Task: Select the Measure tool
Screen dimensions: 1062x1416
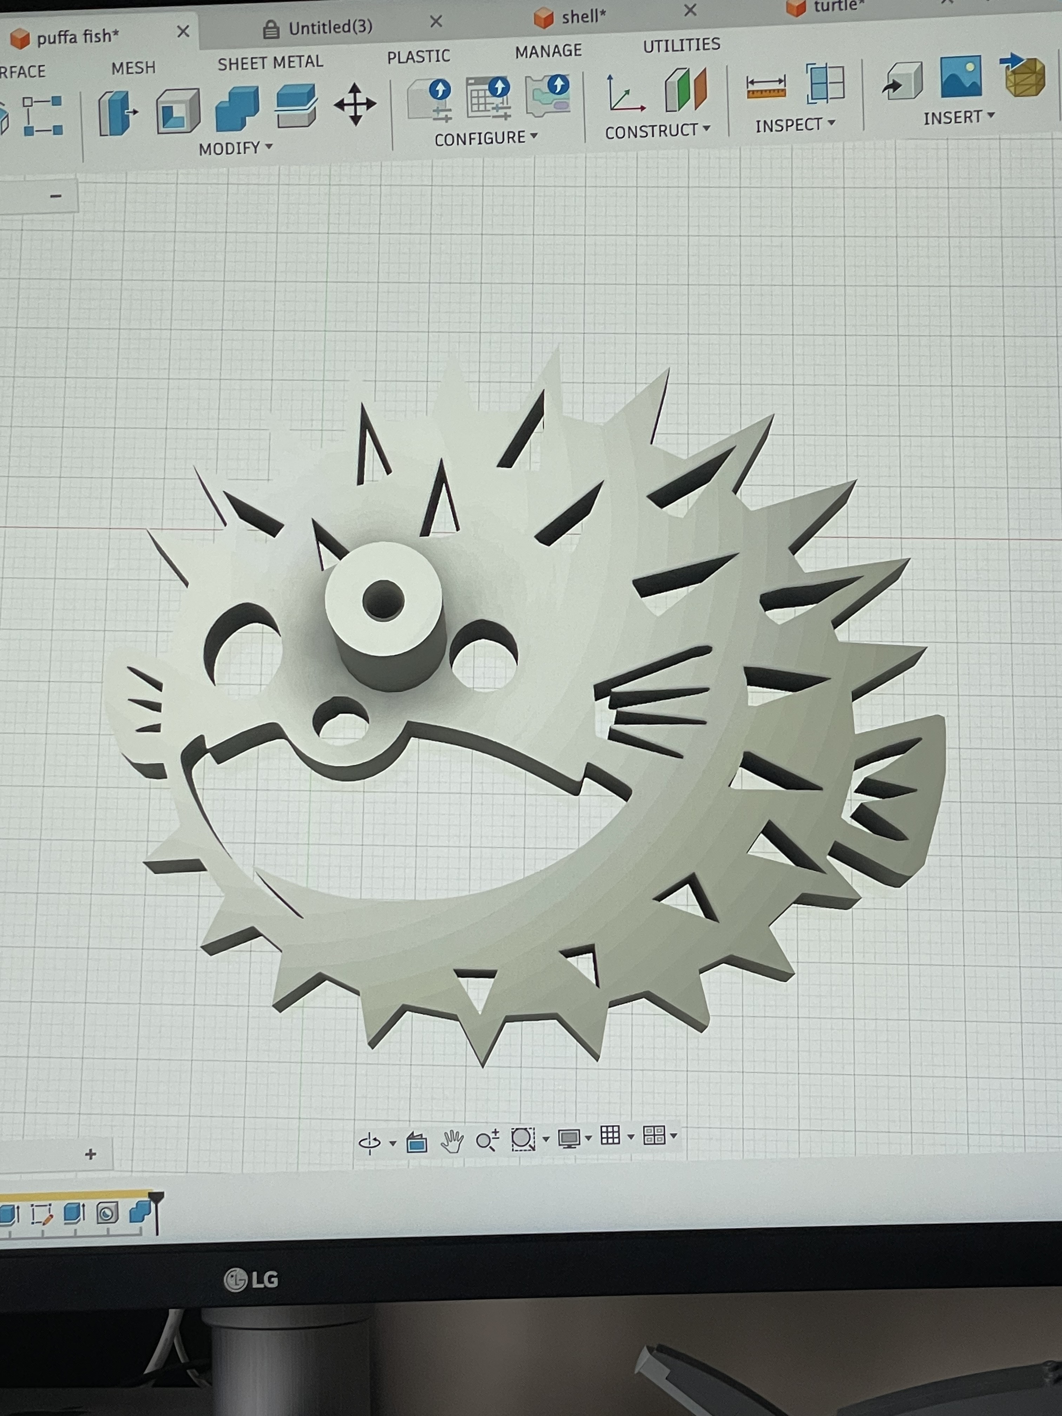Action: pyautogui.click(x=766, y=86)
